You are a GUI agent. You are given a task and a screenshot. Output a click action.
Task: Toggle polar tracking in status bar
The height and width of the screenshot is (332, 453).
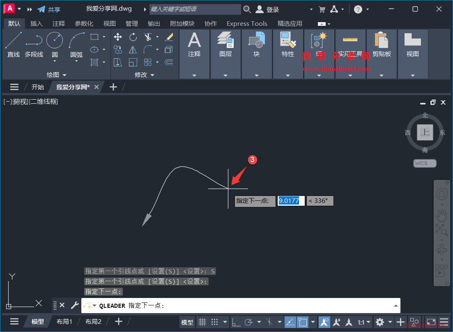(249, 322)
